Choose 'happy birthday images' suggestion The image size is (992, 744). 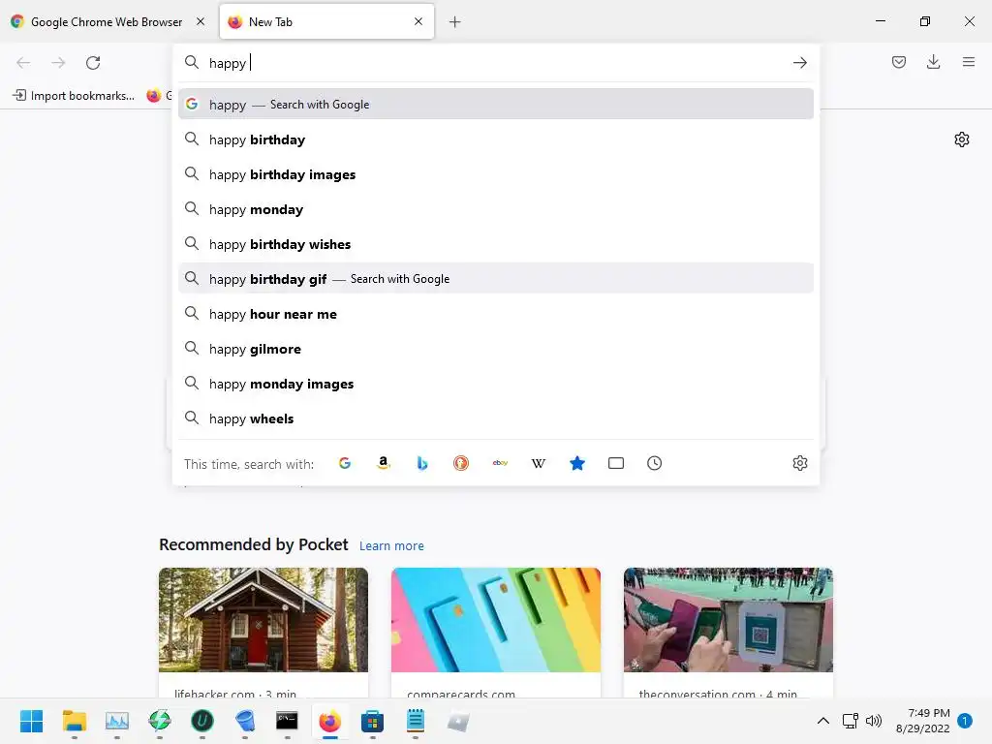pos(496,174)
